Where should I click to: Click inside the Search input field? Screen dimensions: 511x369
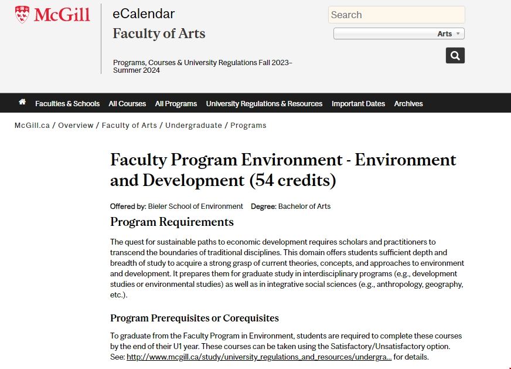396,15
